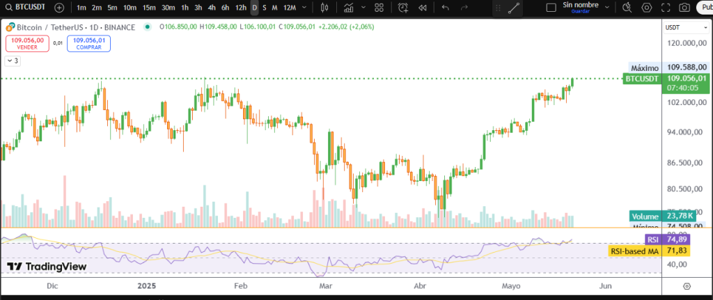Screen dimensions: 713x300
Task: Click the COMPRAR buy button
Action: coord(88,44)
